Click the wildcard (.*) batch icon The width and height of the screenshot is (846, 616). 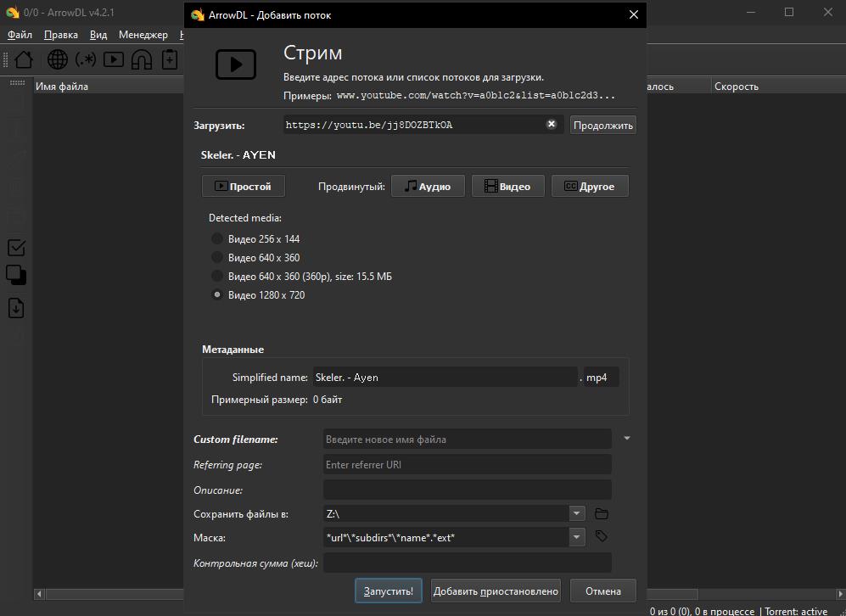pyautogui.click(x=86, y=59)
